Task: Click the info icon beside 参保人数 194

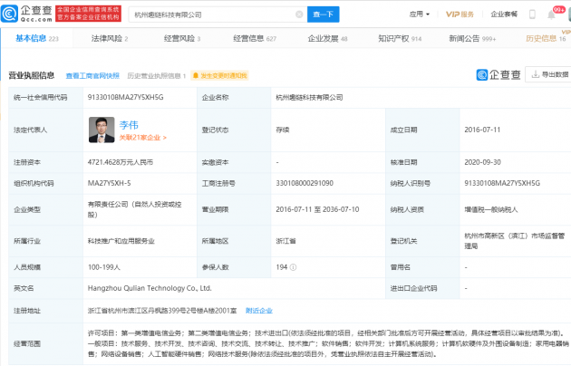Action: pyautogui.click(x=293, y=267)
